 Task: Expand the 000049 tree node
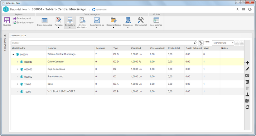(x=17, y=62)
